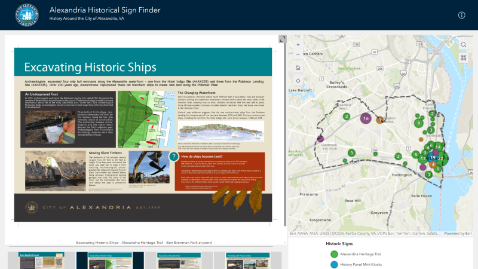478x269 pixels.
Task: Open the map search tool
Action: [x=463, y=45]
